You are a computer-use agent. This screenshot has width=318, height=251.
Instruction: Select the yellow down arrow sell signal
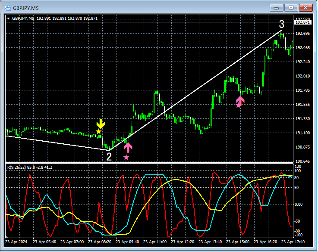click(x=101, y=124)
